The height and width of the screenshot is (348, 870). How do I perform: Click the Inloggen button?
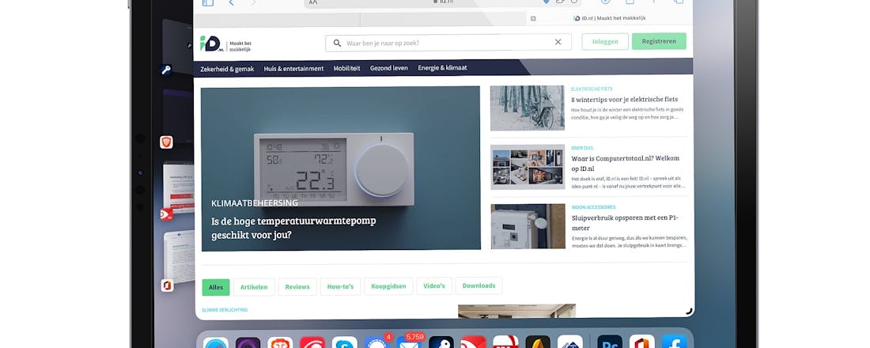point(605,42)
